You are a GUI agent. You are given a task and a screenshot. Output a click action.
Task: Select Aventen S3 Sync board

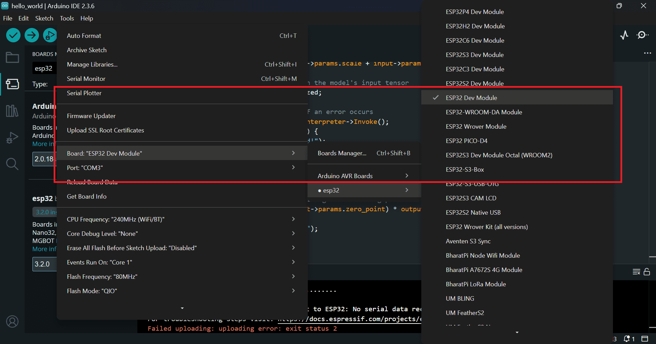pos(517,241)
